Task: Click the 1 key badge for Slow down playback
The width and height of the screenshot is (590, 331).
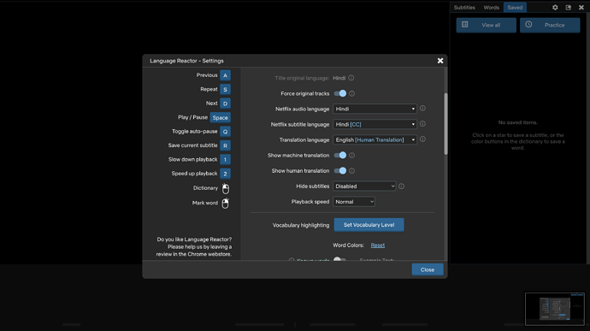Action: click(225, 160)
